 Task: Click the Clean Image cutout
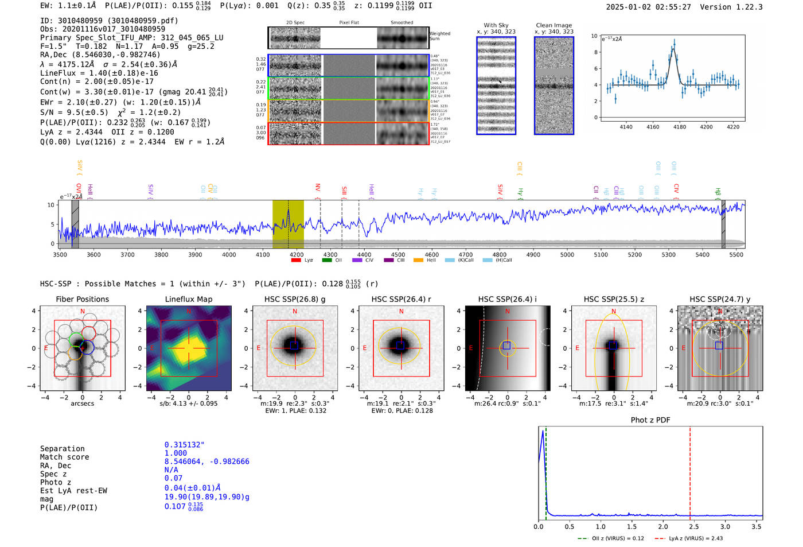point(554,86)
